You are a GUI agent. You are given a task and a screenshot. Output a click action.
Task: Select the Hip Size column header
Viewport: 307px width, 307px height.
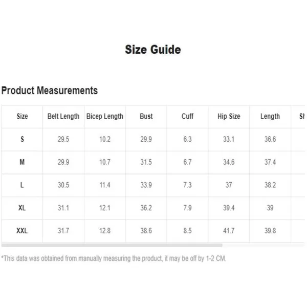229,116
